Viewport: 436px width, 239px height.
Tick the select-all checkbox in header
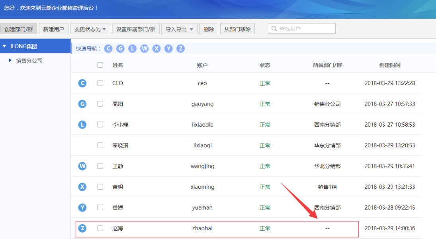[100, 65]
